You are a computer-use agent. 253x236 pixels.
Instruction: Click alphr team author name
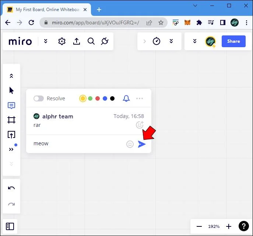click(x=58, y=116)
